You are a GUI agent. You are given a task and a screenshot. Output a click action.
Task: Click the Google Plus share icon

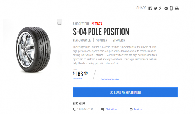(161, 8)
